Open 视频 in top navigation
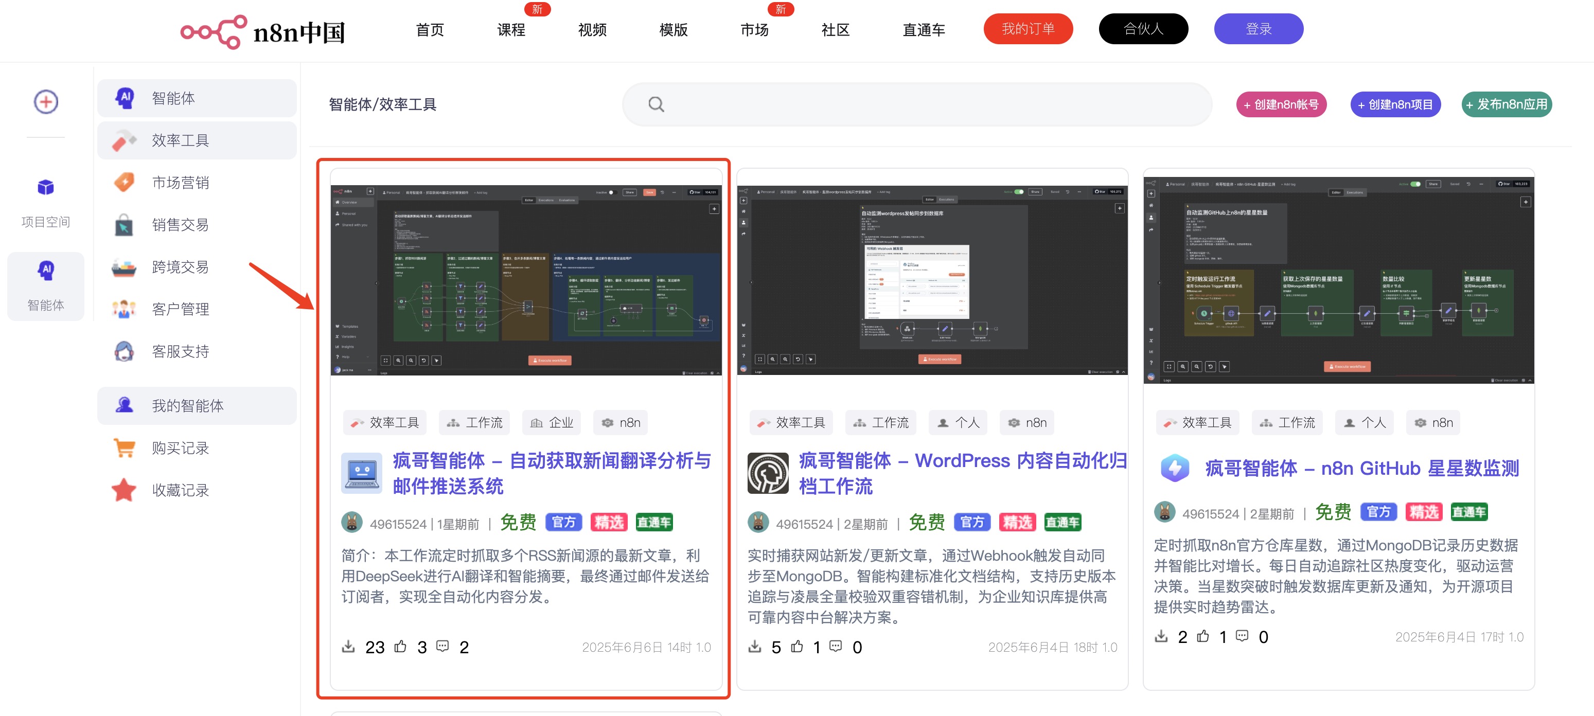 pyautogui.click(x=592, y=30)
